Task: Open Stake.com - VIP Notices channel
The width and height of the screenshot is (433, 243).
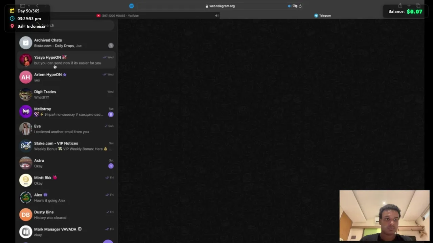Action: click(66, 146)
